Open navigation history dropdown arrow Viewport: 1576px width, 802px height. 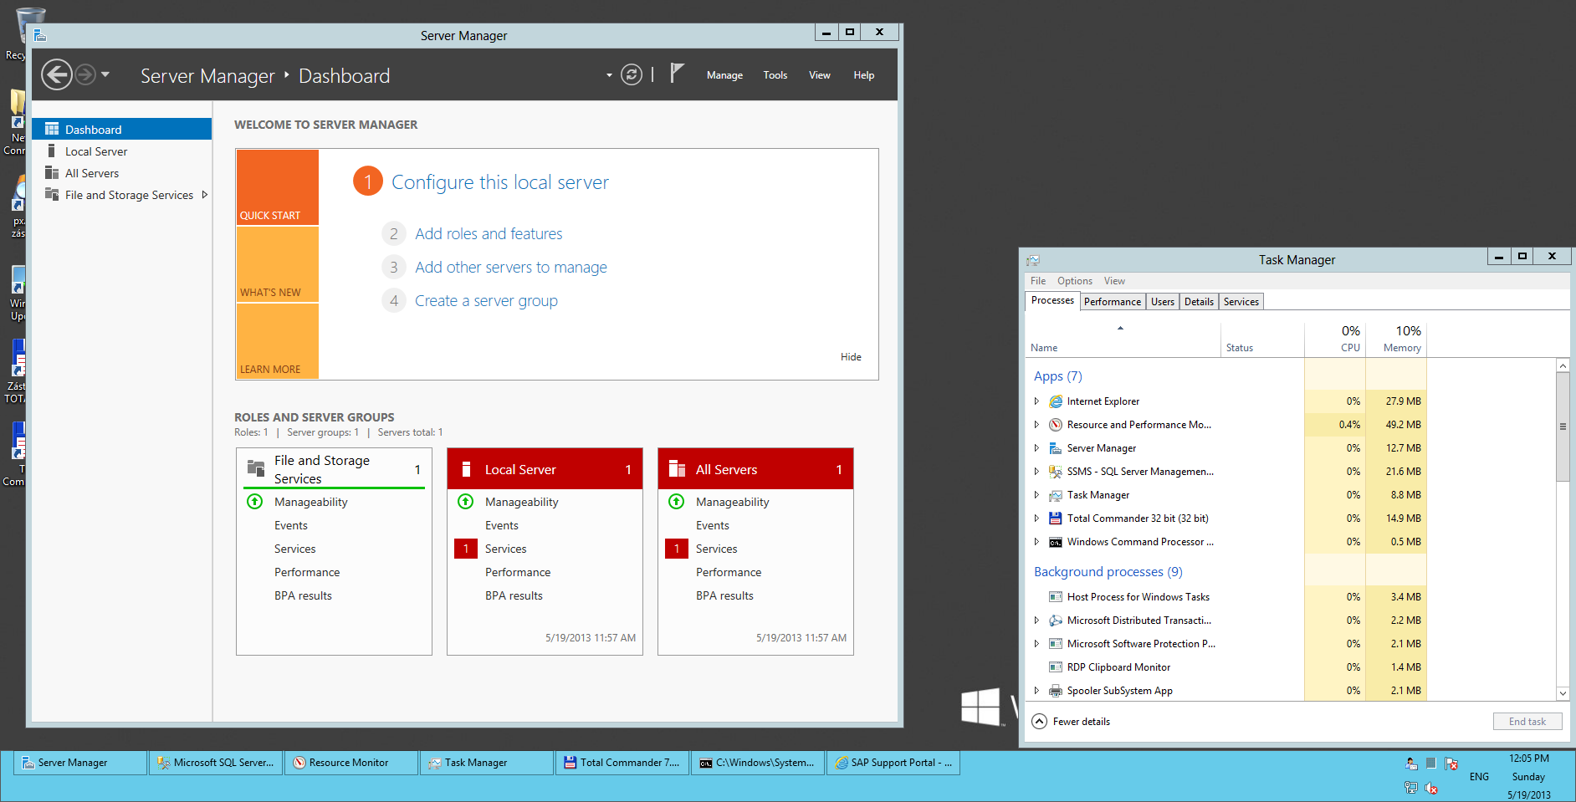[x=105, y=74]
